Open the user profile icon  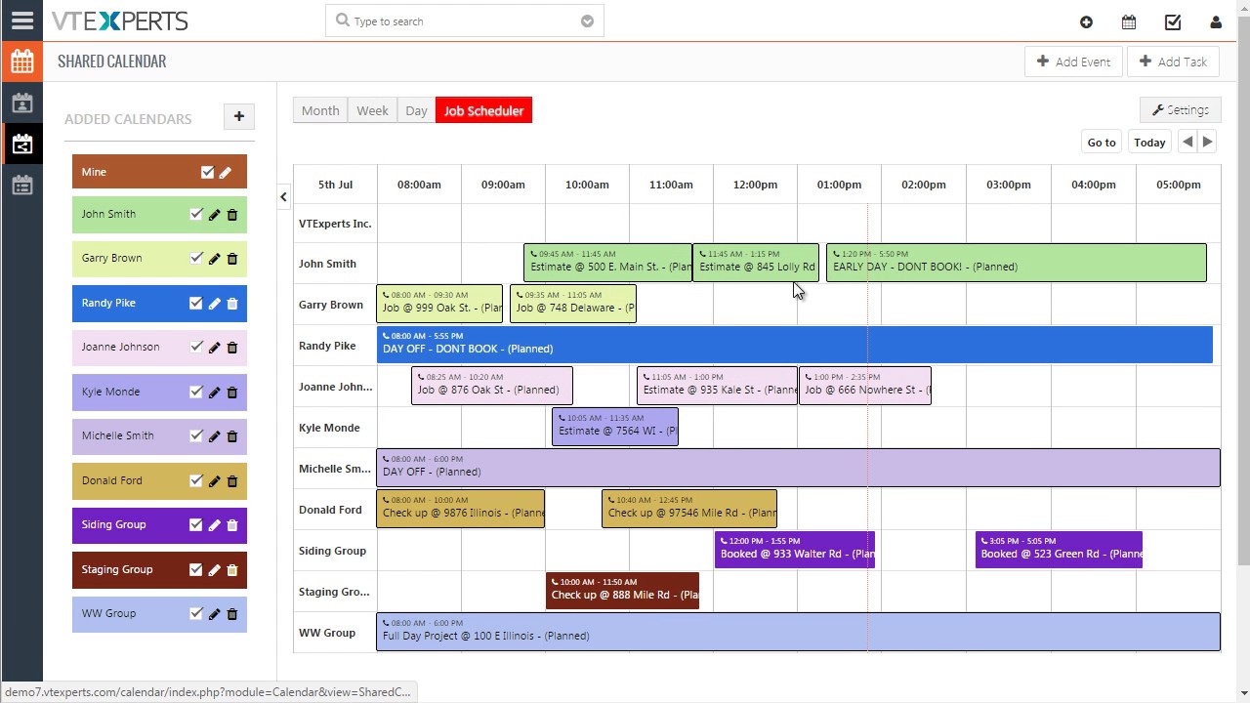coord(1216,21)
